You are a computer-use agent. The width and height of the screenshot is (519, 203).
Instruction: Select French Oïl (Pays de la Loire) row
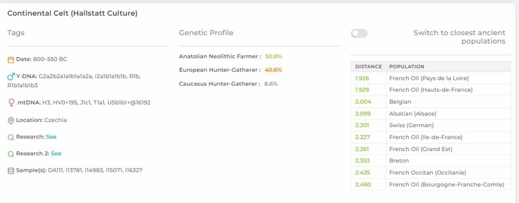(431, 78)
